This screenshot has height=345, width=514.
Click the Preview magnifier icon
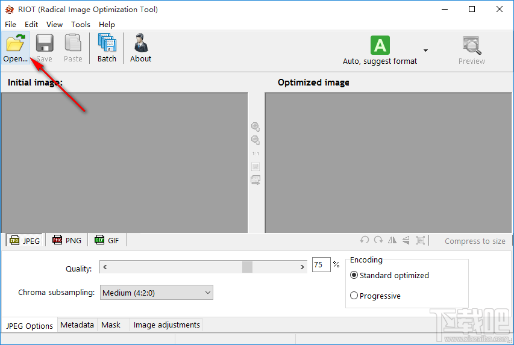(x=471, y=46)
